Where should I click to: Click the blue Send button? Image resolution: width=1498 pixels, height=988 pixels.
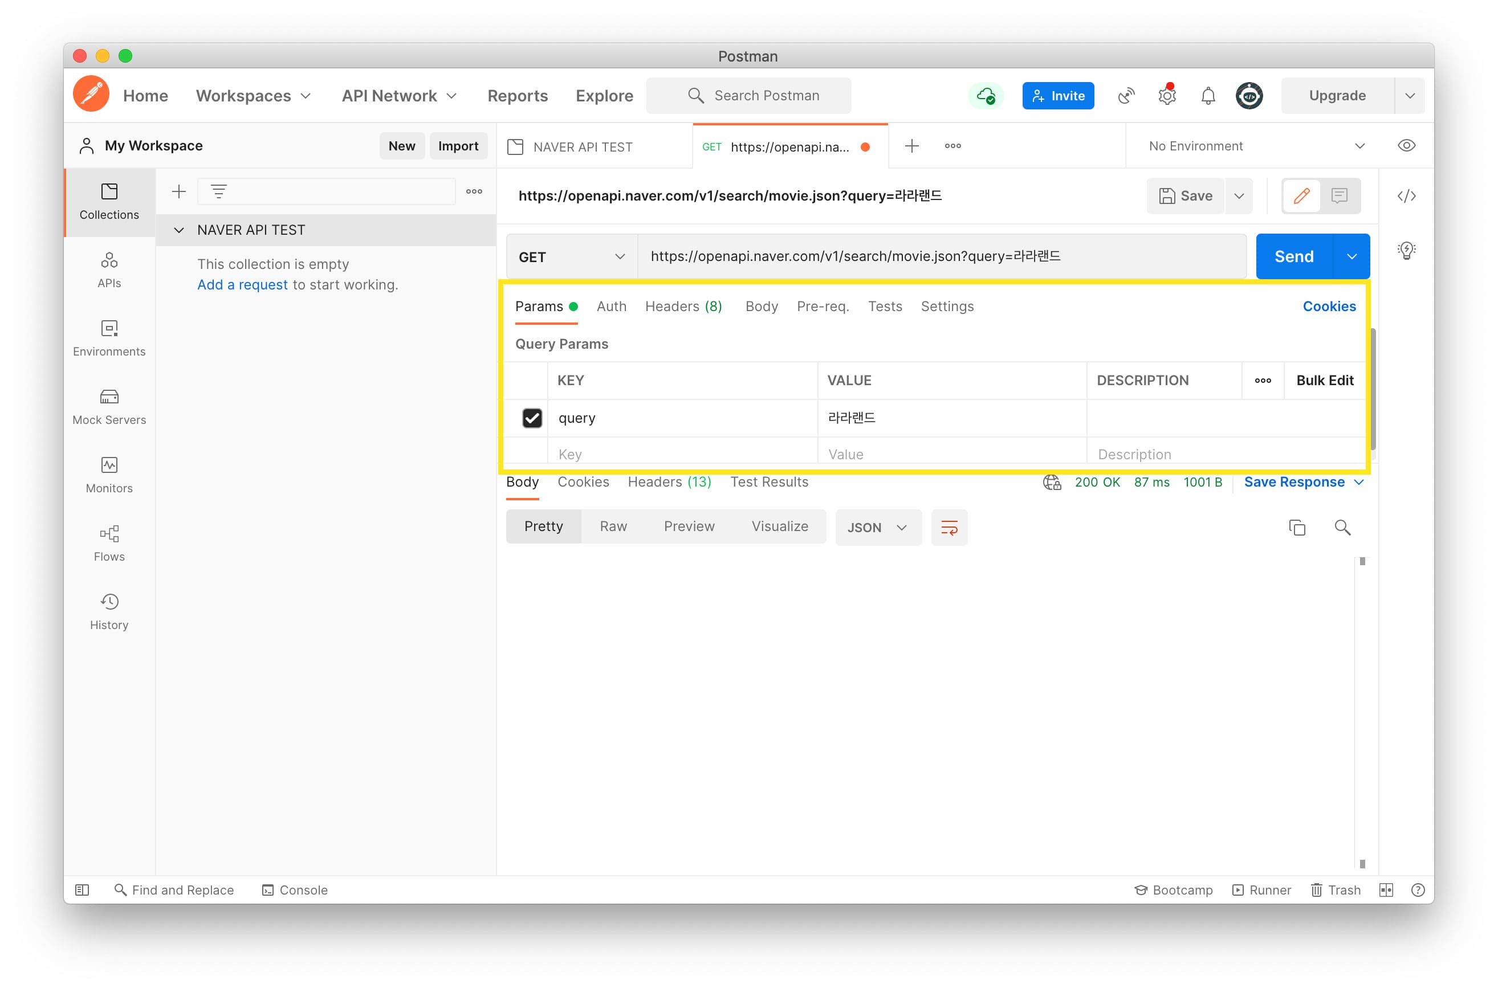[x=1293, y=256]
